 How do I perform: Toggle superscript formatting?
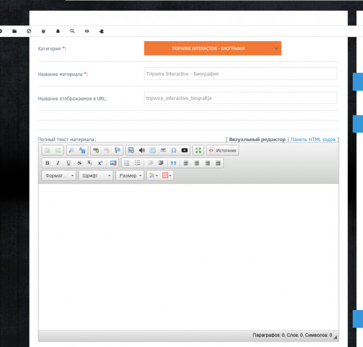tap(100, 163)
